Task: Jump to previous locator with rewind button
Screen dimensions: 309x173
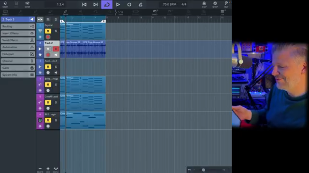Action: coord(84,4)
